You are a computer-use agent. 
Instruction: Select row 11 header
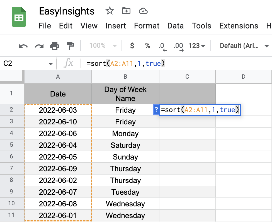click(11, 215)
